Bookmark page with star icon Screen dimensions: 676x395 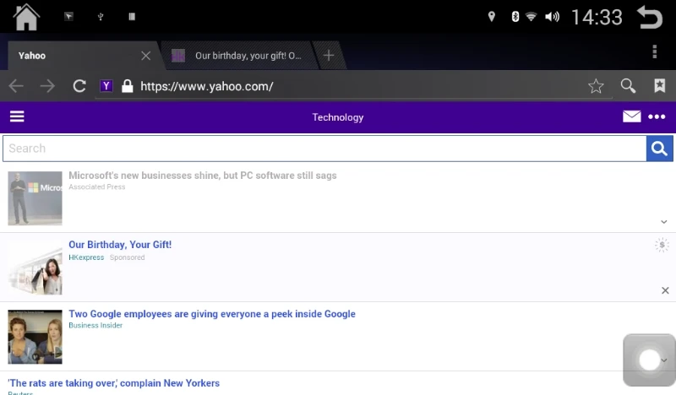click(596, 86)
